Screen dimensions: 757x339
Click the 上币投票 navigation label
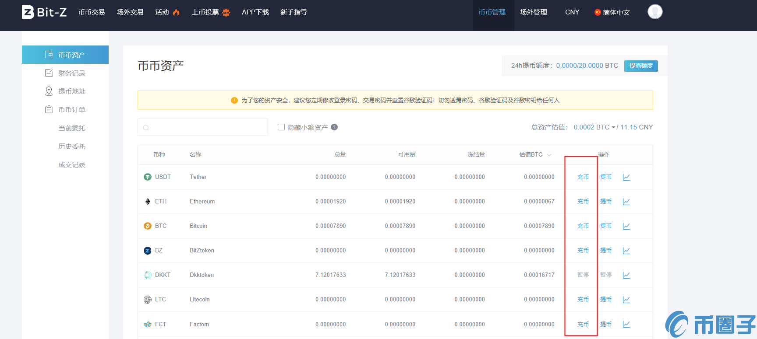(x=205, y=12)
